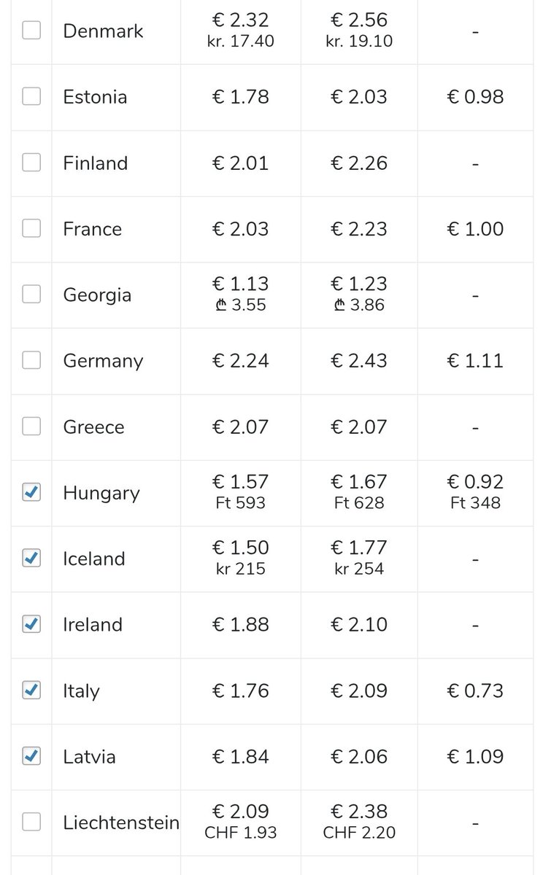Tick the Estonia checkbox
Screen dimensions: 543x875
click(31, 96)
